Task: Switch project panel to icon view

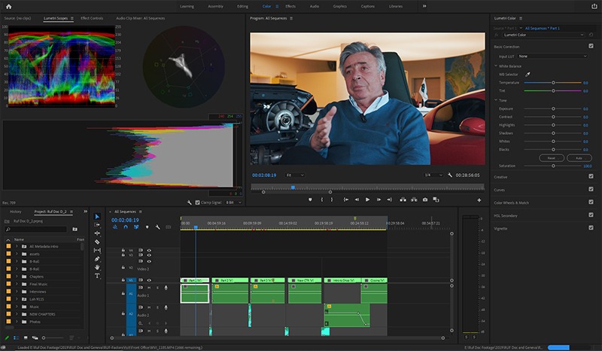Action: coord(26,337)
